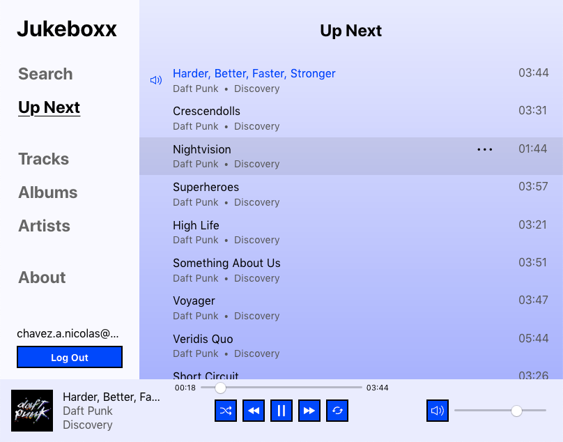Image resolution: width=563 pixels, height=442 pixels.
Task: Click Daft Punk artist name in bottom bar
Action: coord(88,411)
